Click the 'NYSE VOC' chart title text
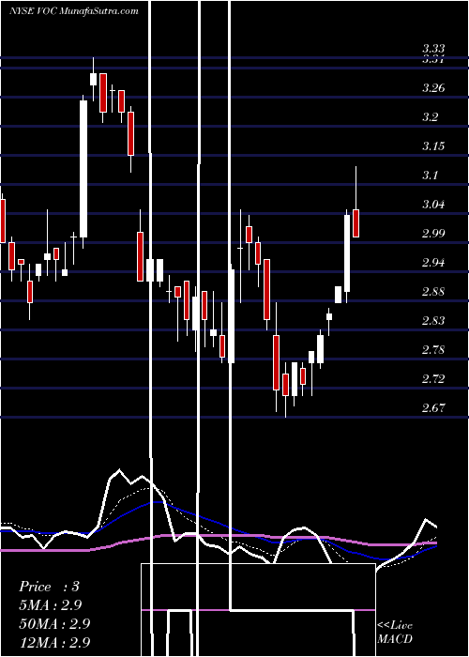Screen dimensions: 469x657 33,11
